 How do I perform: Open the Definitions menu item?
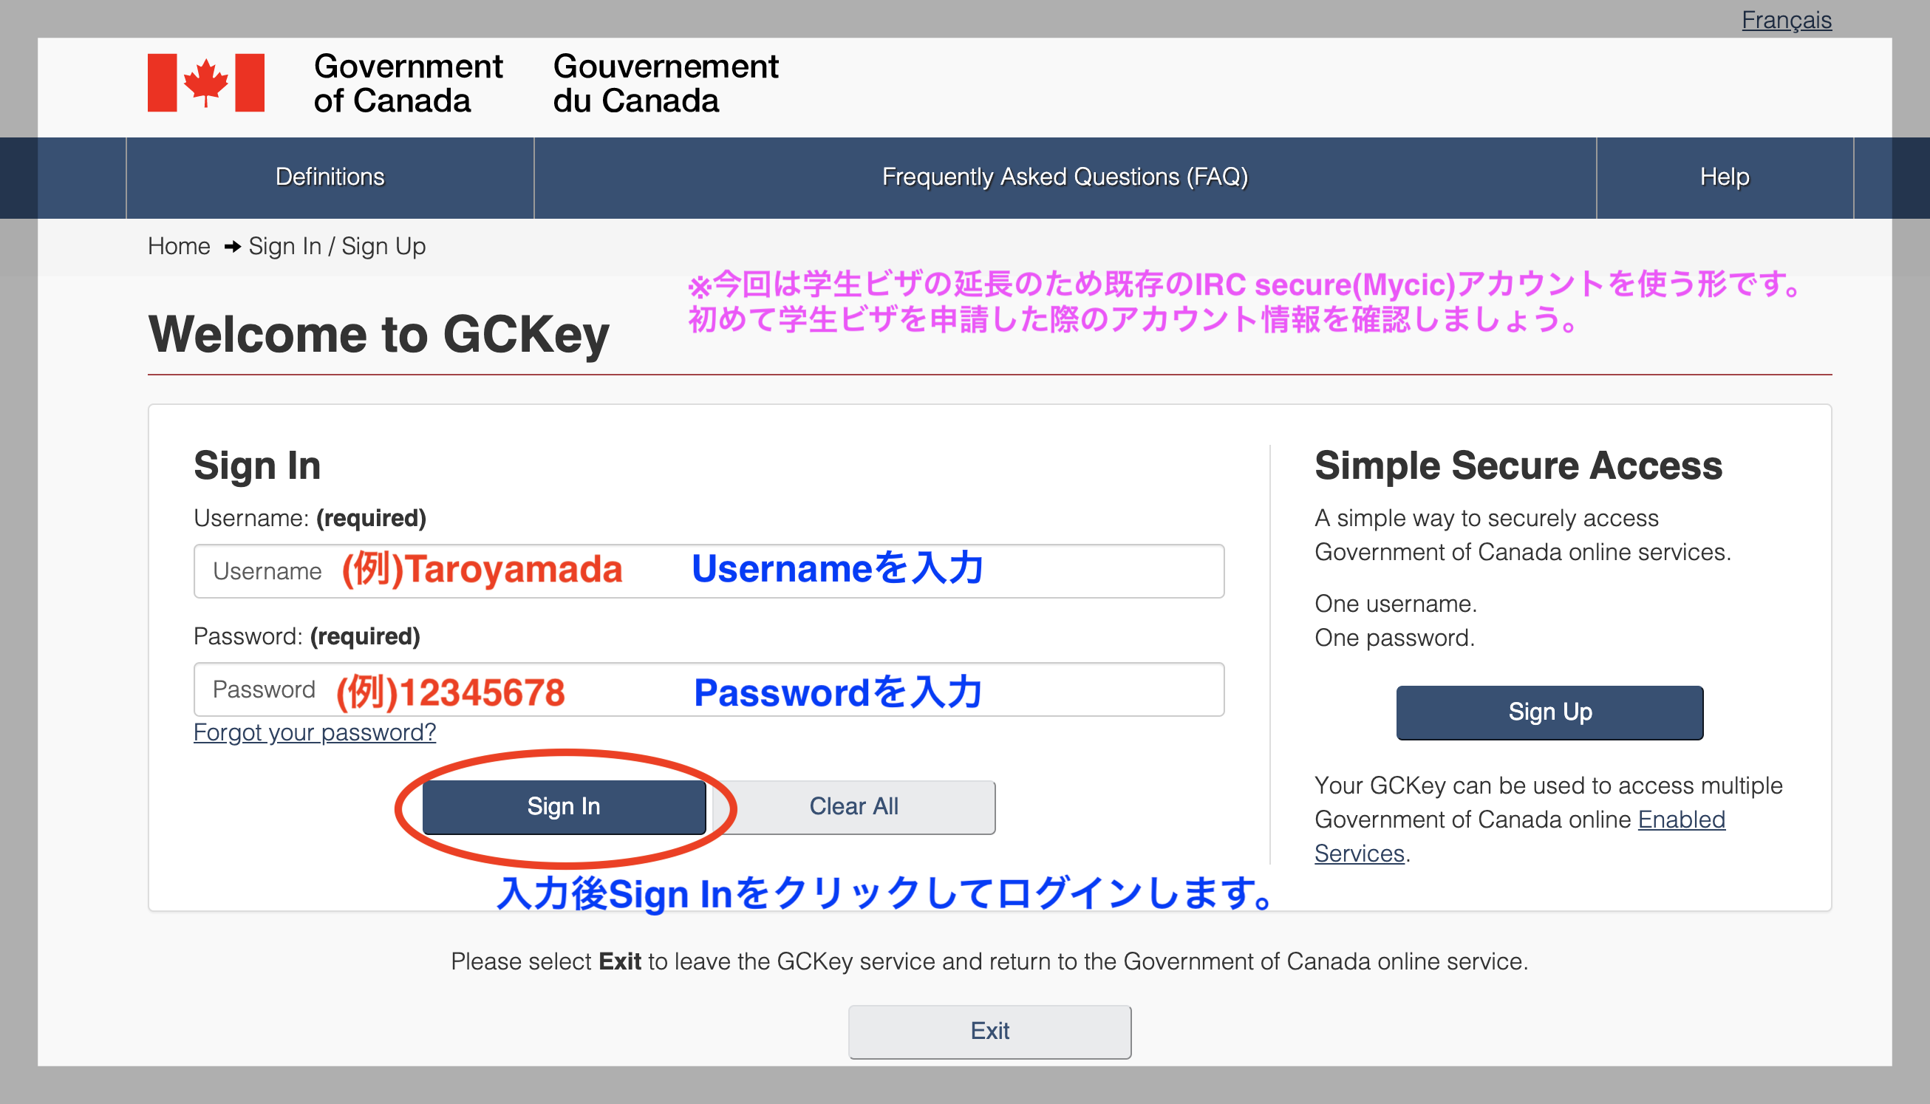pos(330,177)
